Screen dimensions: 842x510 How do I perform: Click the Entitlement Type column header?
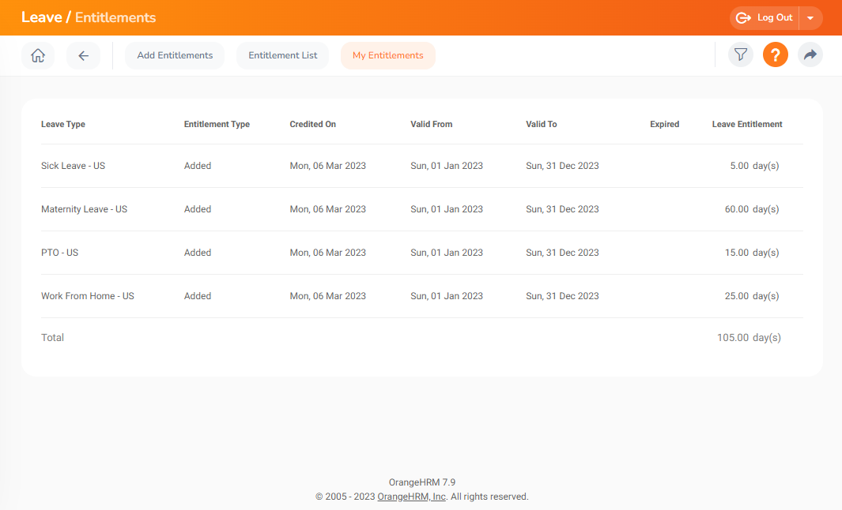click(217, 124)
